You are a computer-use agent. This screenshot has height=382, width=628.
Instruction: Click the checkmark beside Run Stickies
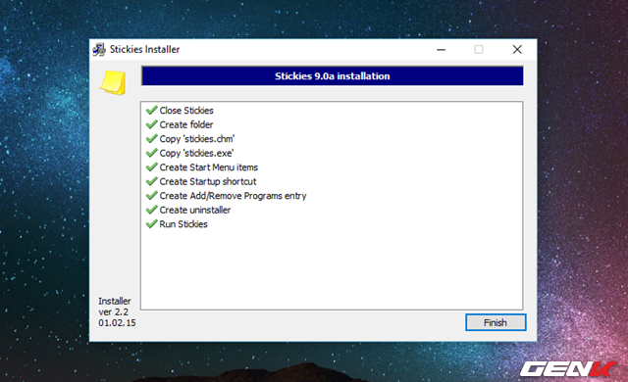(151, 223)
